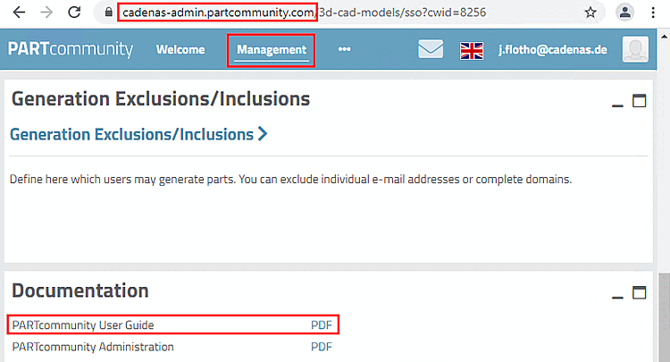Reload the page with the refresh icon
This screenshot has width=670, height=362.
pos(75,13)
